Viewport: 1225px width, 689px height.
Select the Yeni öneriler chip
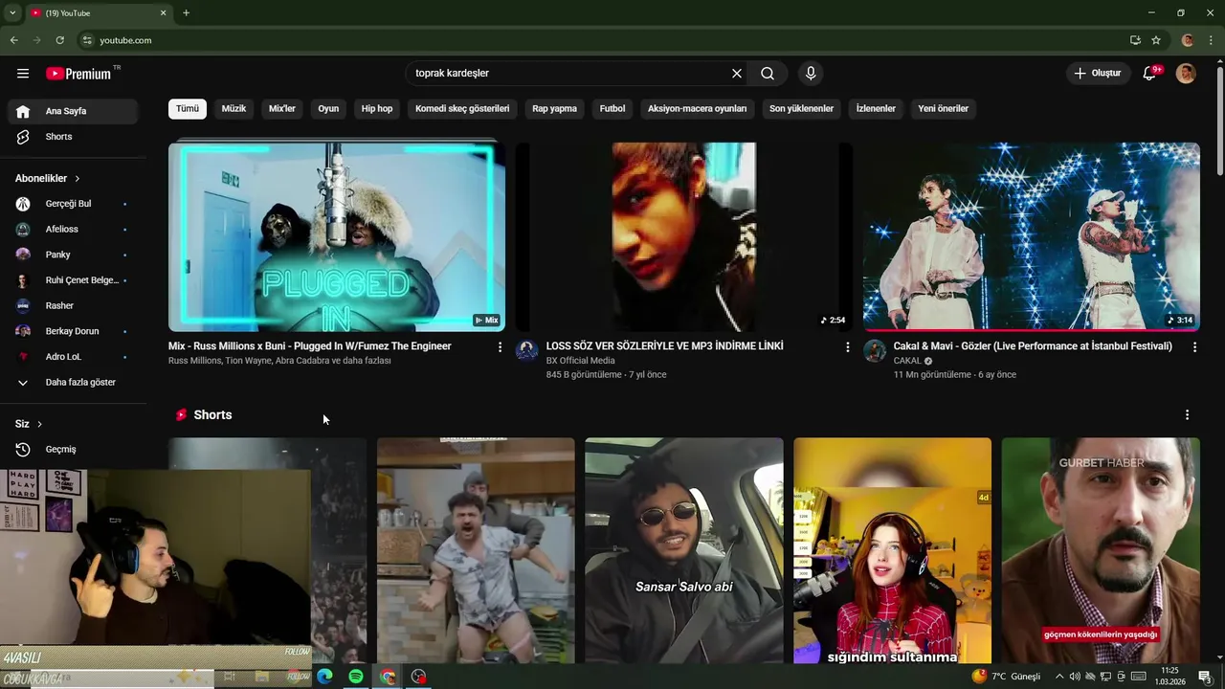944,109
